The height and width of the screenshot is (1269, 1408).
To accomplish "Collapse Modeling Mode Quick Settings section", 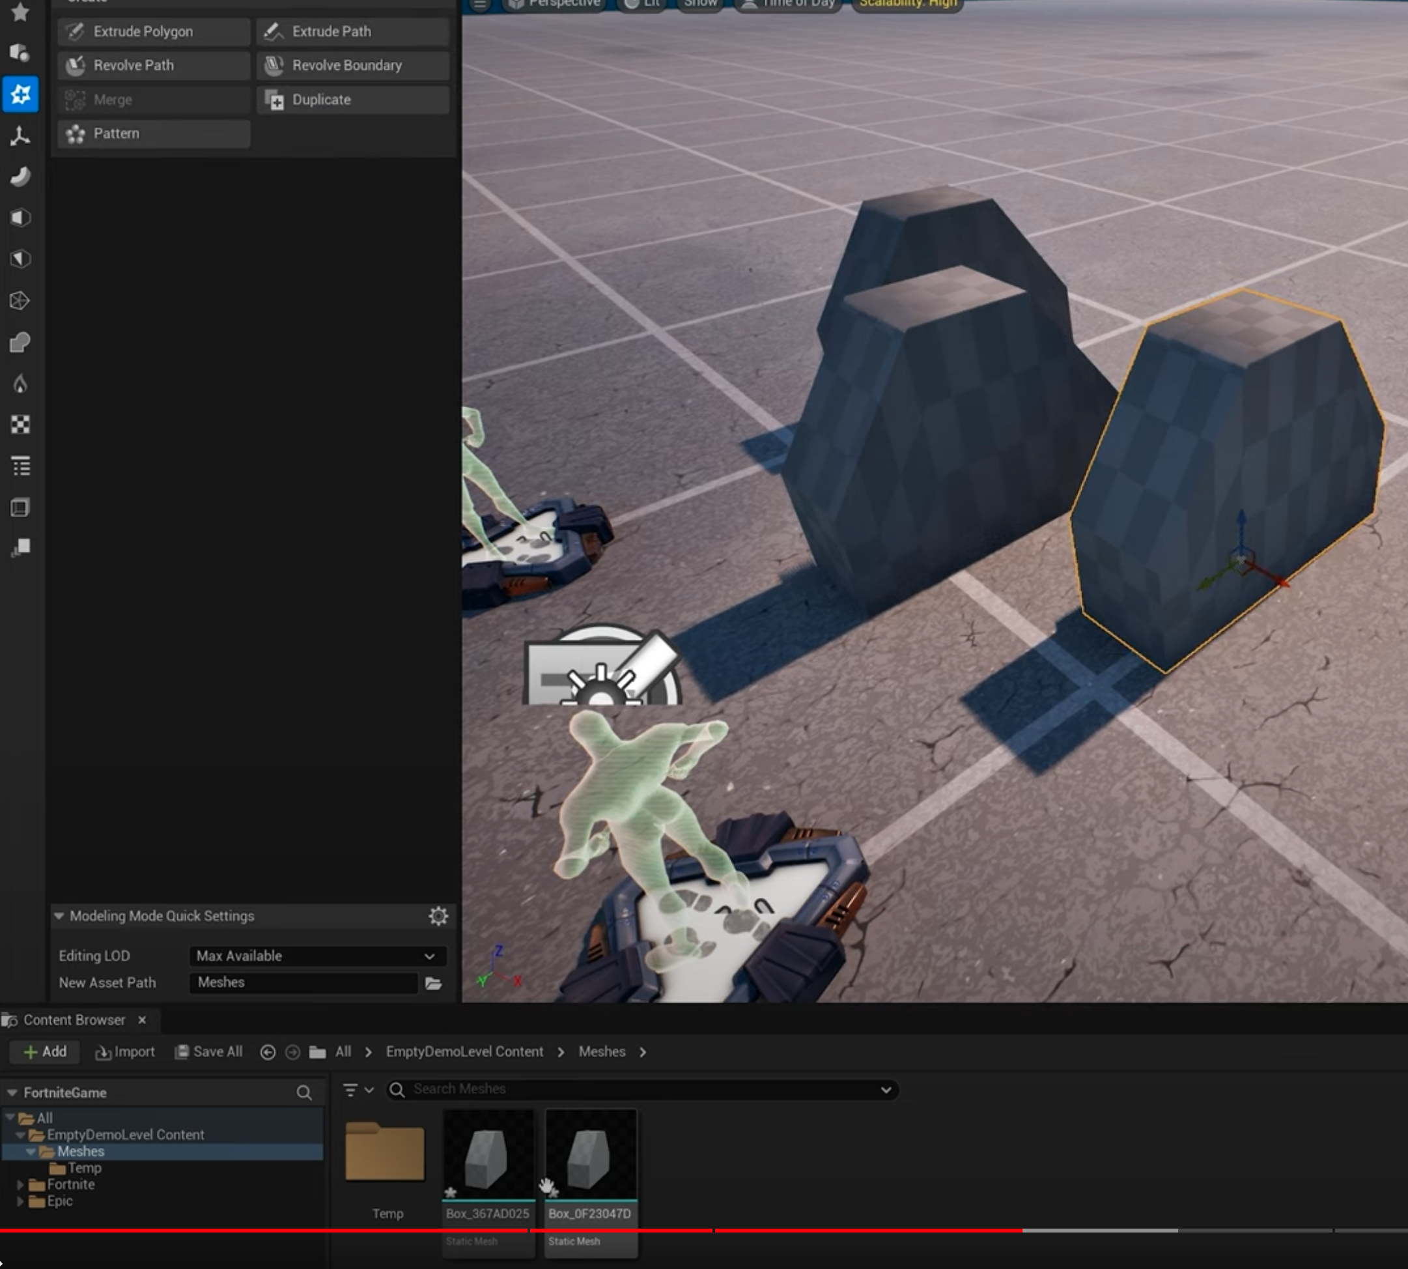I will pos(59,916).
